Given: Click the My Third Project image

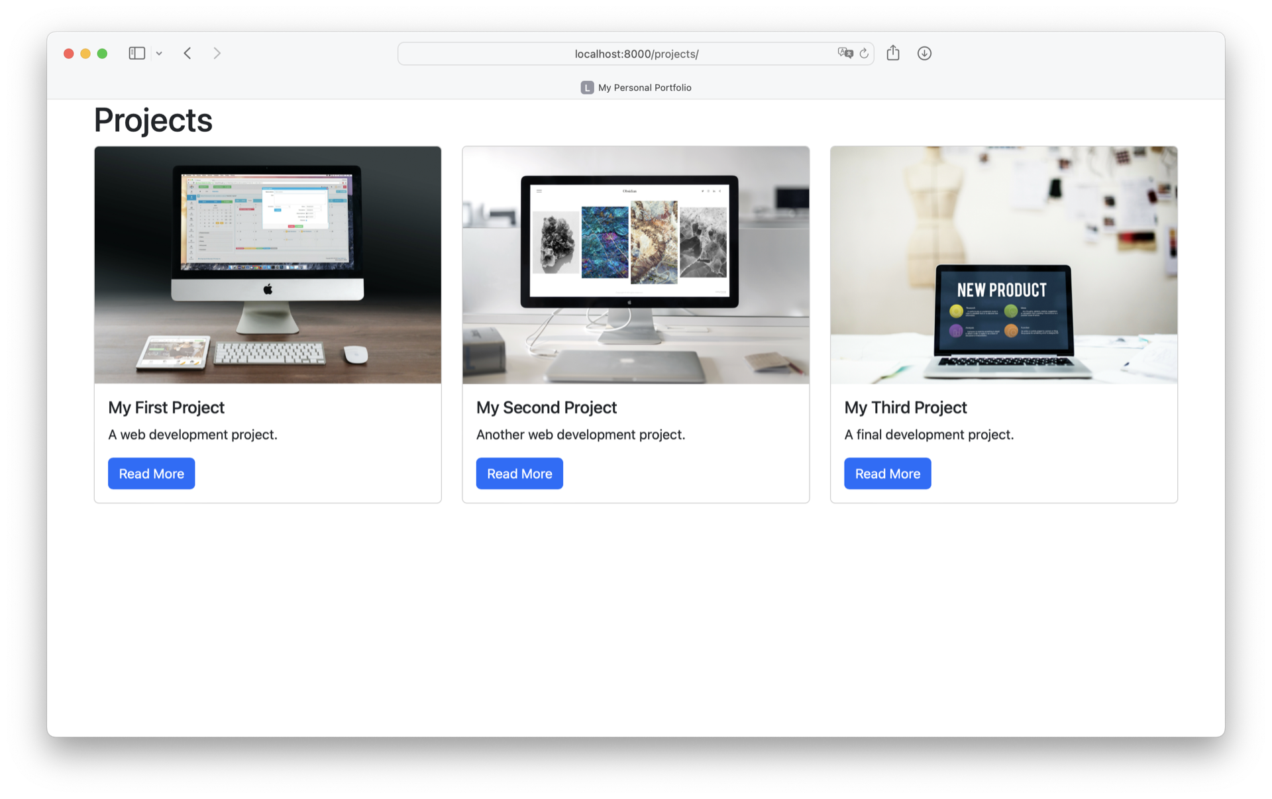Looking at the screenshot, I should coord(1004,264).
